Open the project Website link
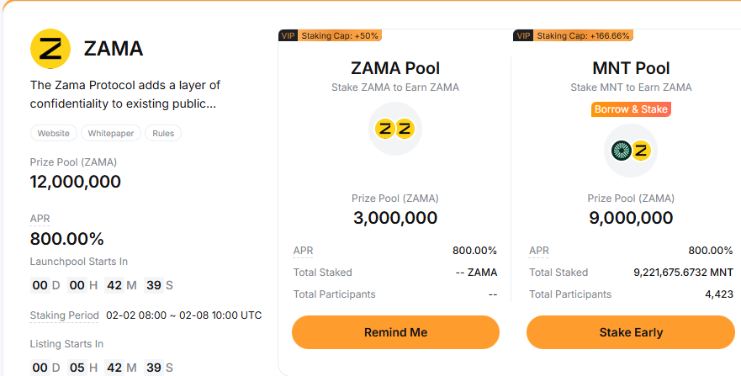The height and width of the screenshot is (376, 741). [x=54, y=133]
